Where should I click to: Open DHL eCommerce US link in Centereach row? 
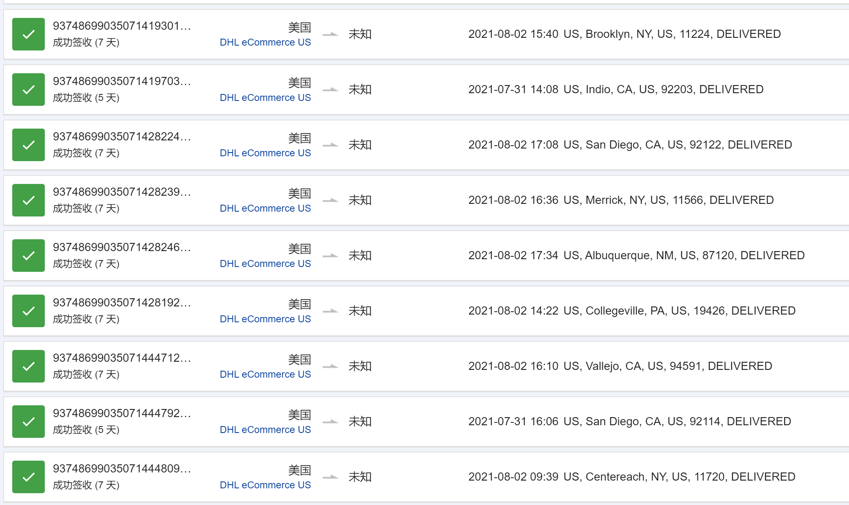(x=265, y=485)
